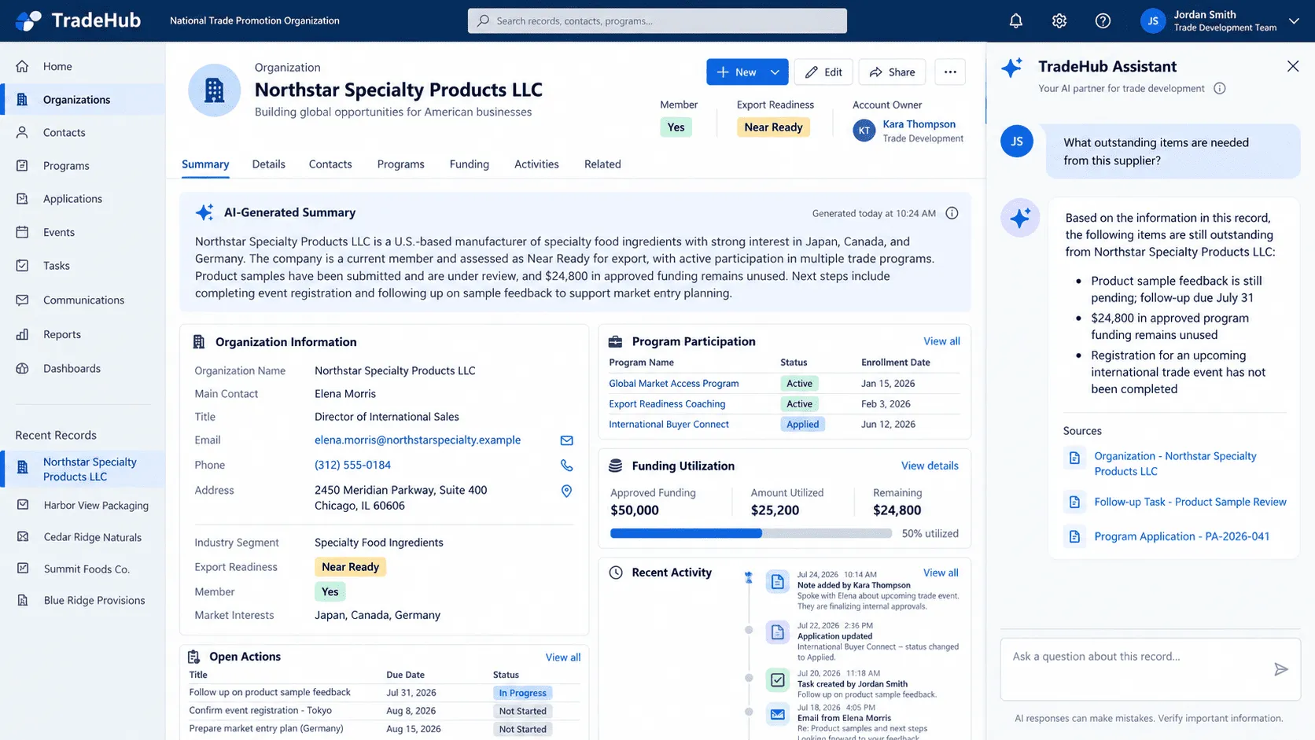Click the map pin icon beside the address

tap(566, 491)
